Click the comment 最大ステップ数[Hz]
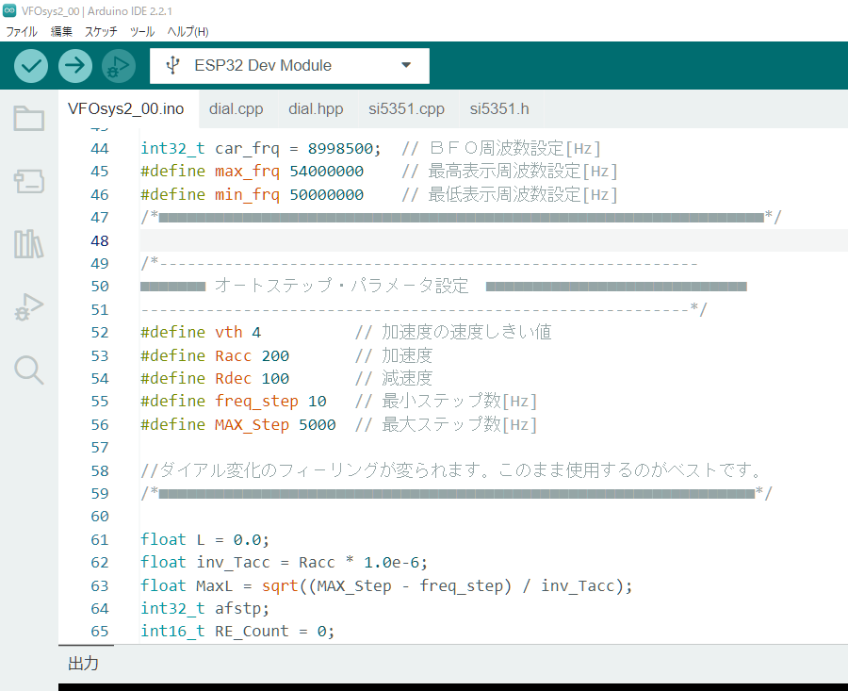The image size is (848, 691). (447, 425)
